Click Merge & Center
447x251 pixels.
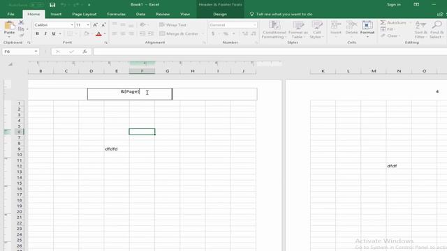coord(179,33)
